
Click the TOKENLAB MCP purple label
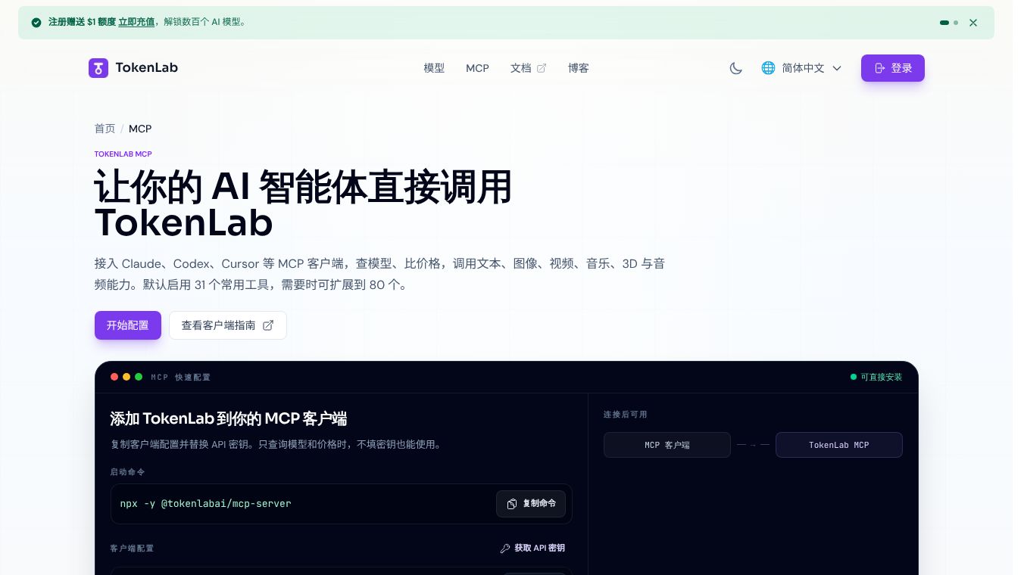[123, 154]
